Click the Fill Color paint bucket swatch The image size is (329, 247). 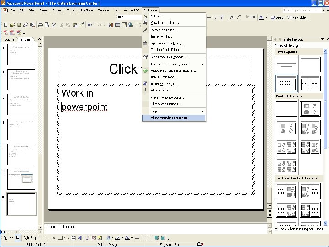[x=108, y=238]
